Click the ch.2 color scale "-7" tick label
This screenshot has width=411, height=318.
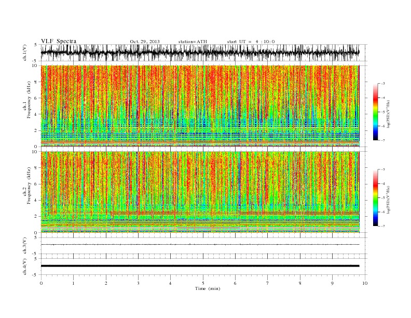pyautogui.click(x=382, y=226)
